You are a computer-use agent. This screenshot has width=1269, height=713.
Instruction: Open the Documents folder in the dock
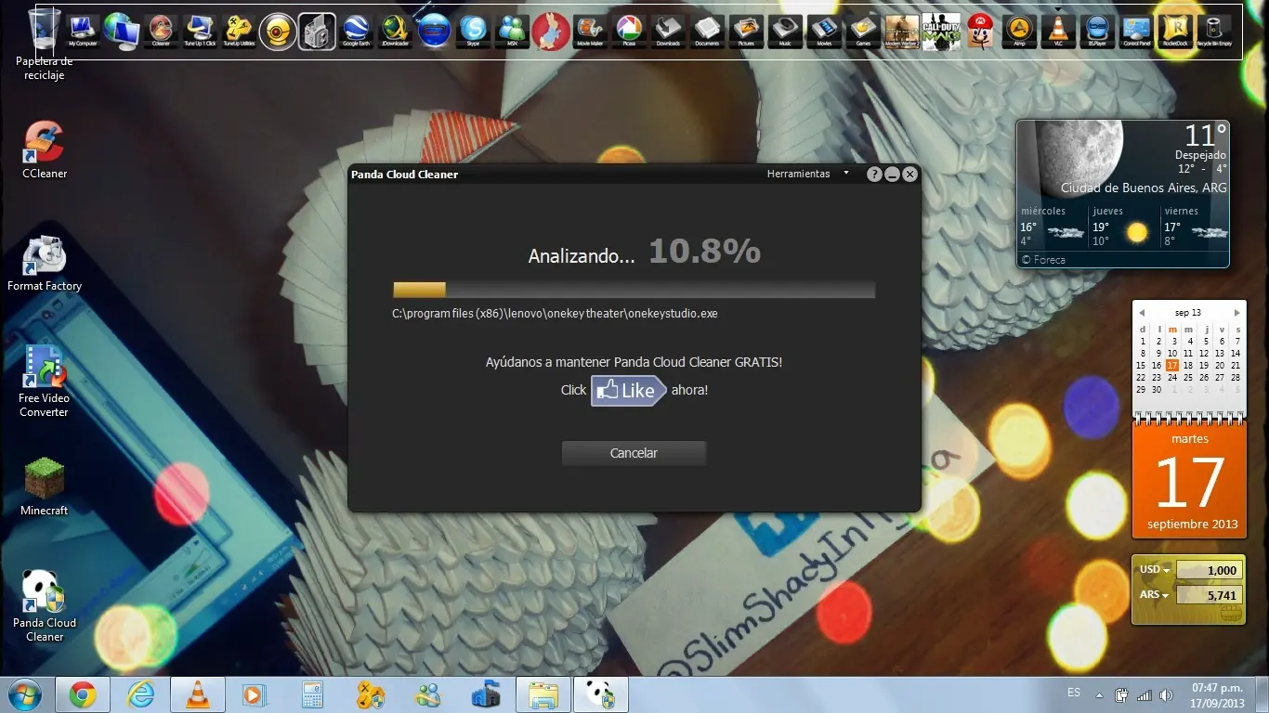click(707, 31)
